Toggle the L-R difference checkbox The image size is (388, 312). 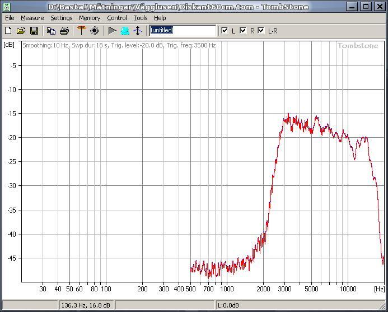point(261,31)
